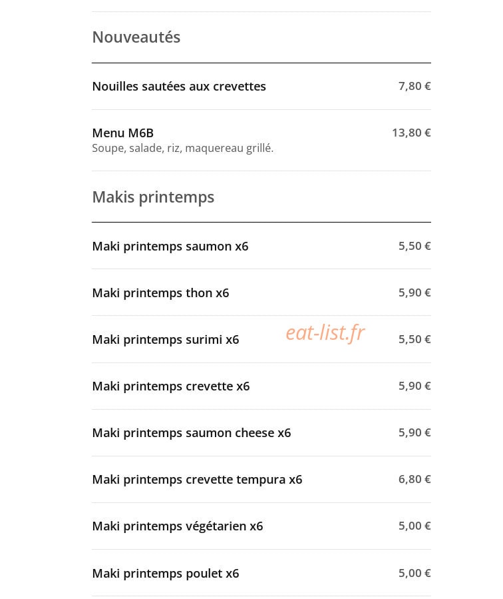Open the Menu M6B entry
The width and height of the screenshot is (503, 599).
click(261, 140)
